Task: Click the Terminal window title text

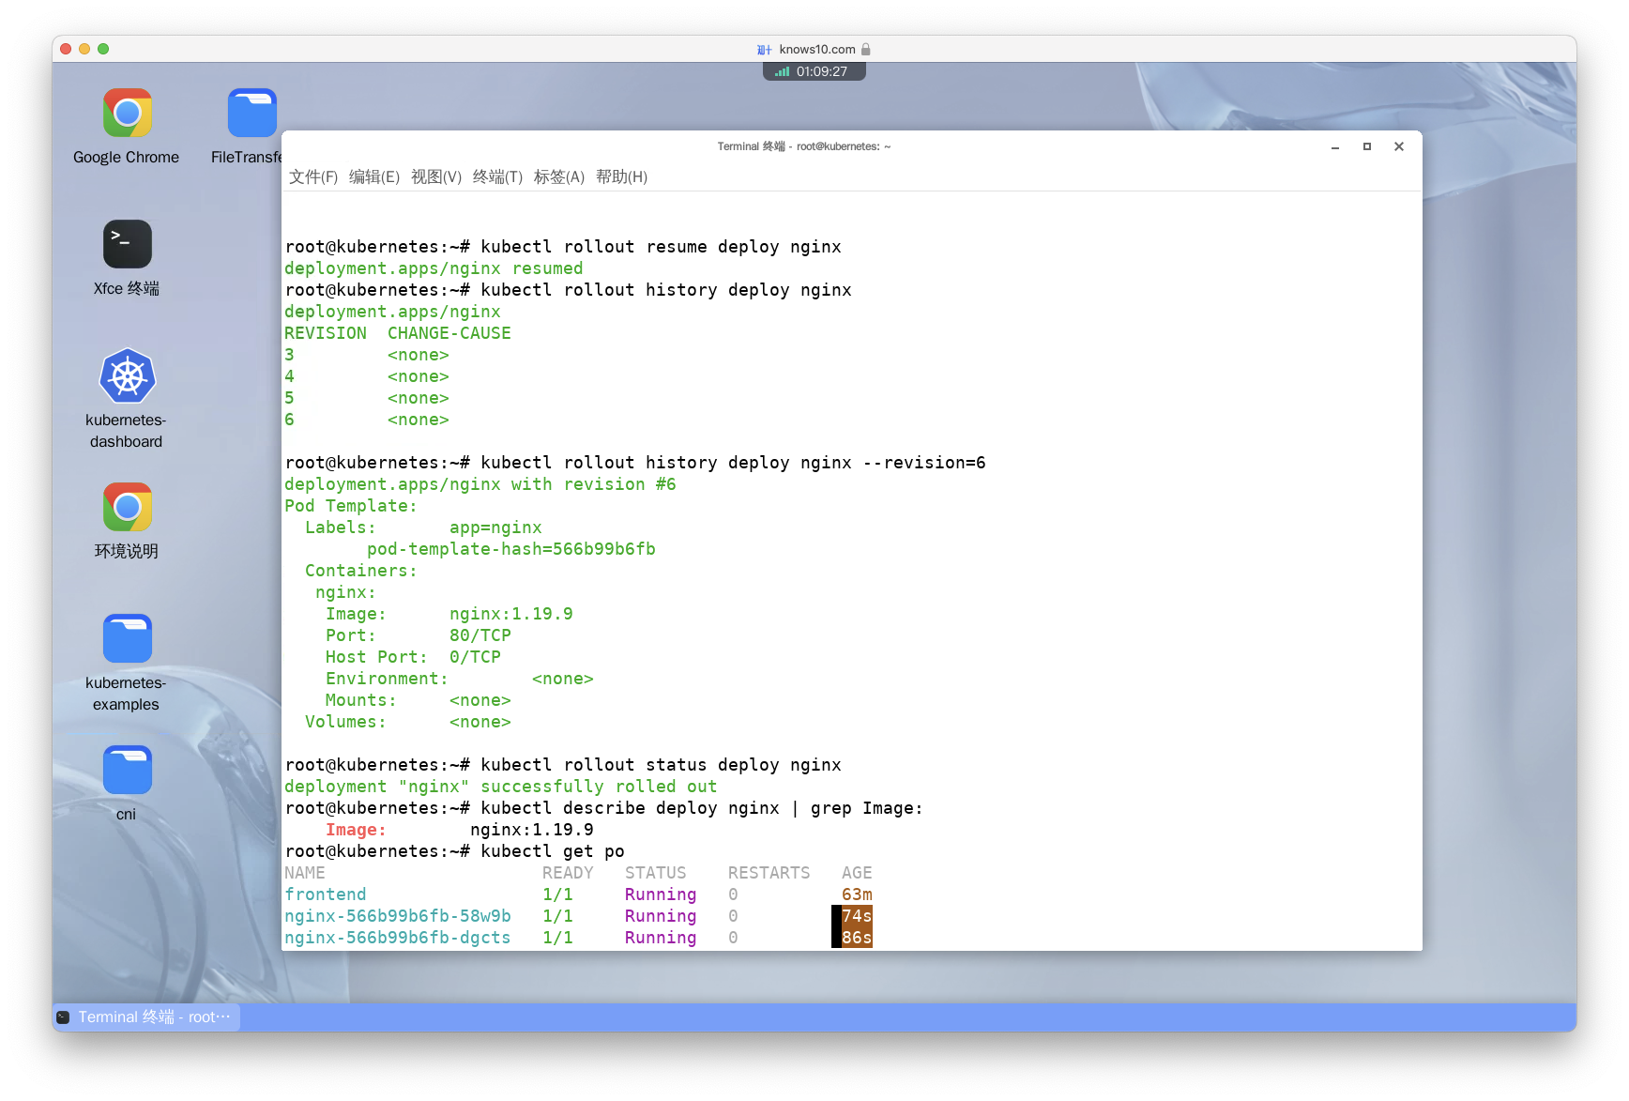Action: pos(804,146)
